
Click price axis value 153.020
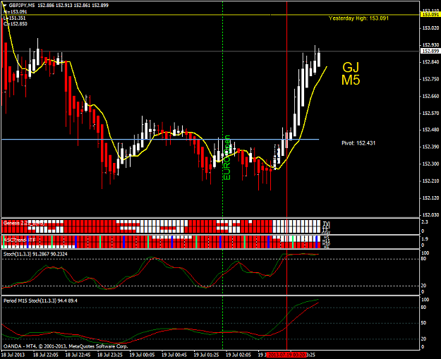[430, 28]
